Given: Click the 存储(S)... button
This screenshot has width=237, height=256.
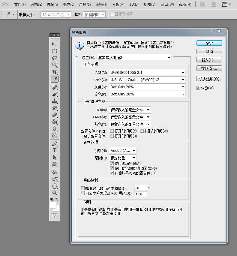Looking at the screenshot, I should [209, 68].
